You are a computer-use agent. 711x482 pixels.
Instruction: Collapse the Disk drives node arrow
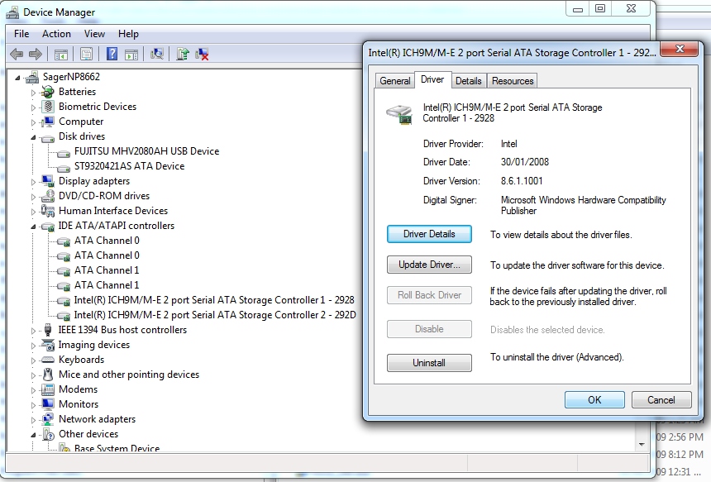(x=33, y=137)
